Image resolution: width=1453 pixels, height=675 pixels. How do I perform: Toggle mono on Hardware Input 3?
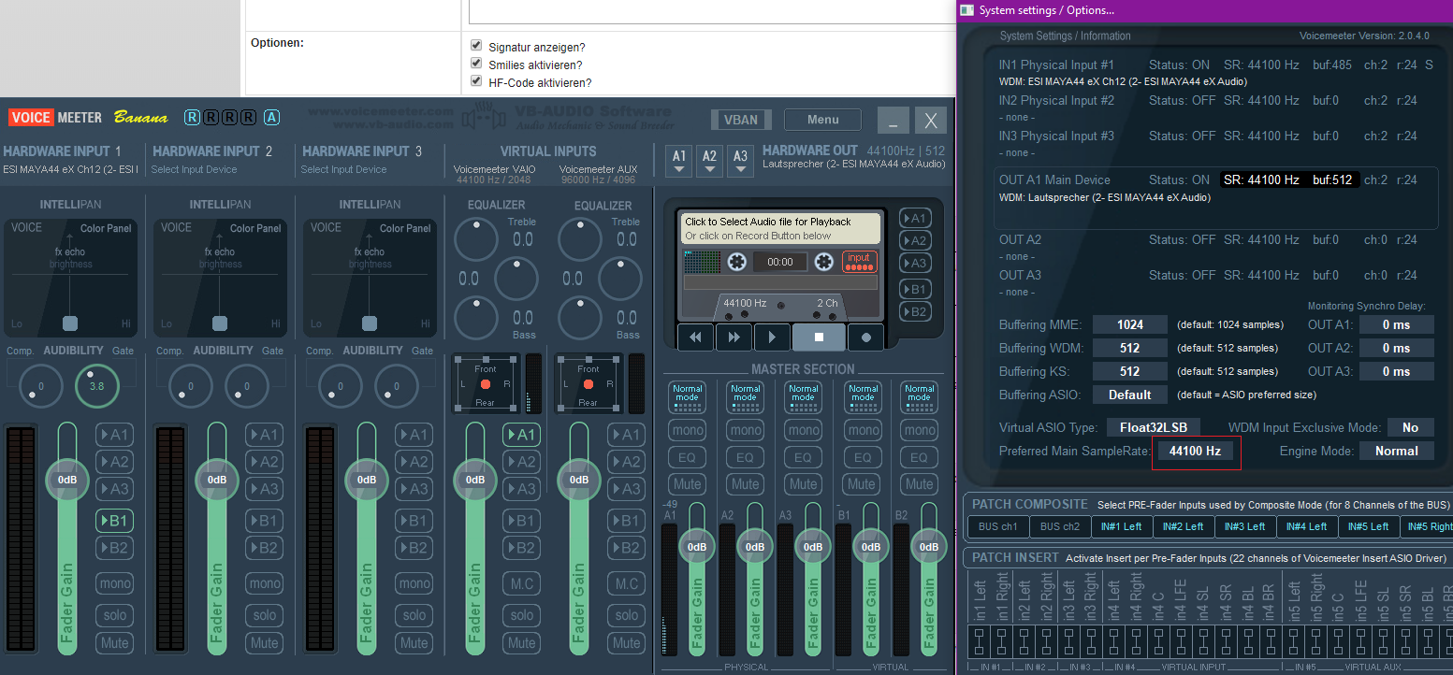click(x=414, y=584)
